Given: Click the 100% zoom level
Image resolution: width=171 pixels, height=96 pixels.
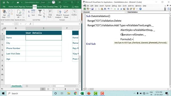Looking at the screenshot, I should pos(77,89).
